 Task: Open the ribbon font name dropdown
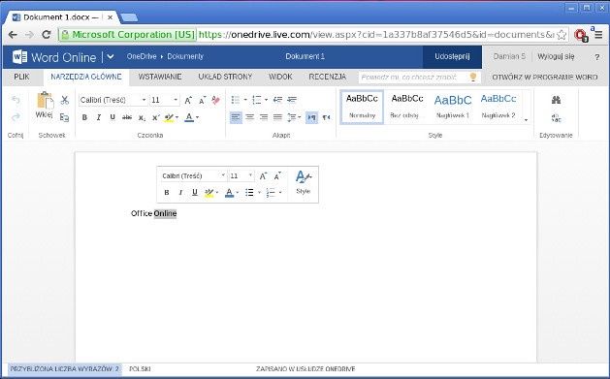[144, 100]
